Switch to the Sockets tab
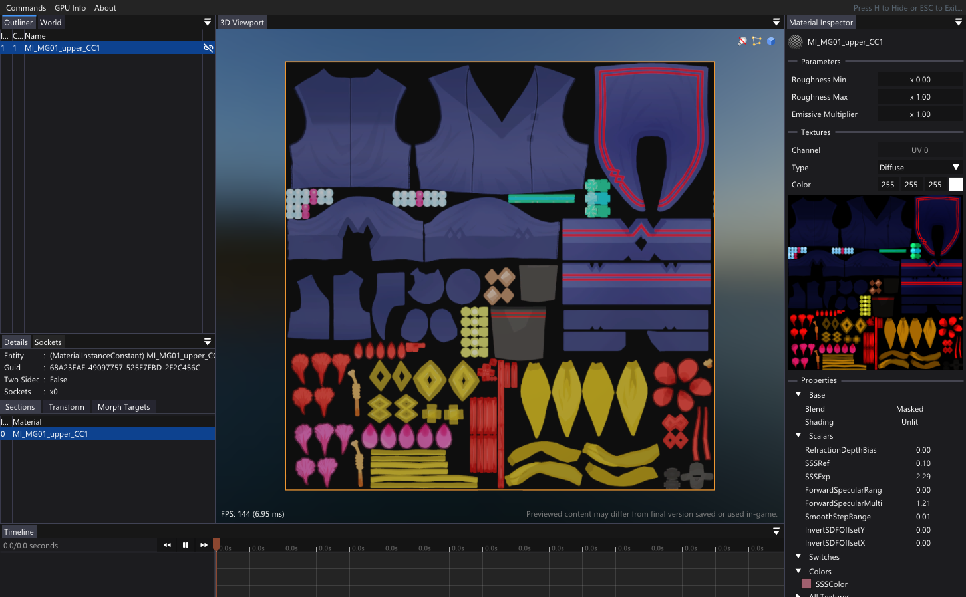The height and width of the screenshot is (597, 966). coord(48,342)
